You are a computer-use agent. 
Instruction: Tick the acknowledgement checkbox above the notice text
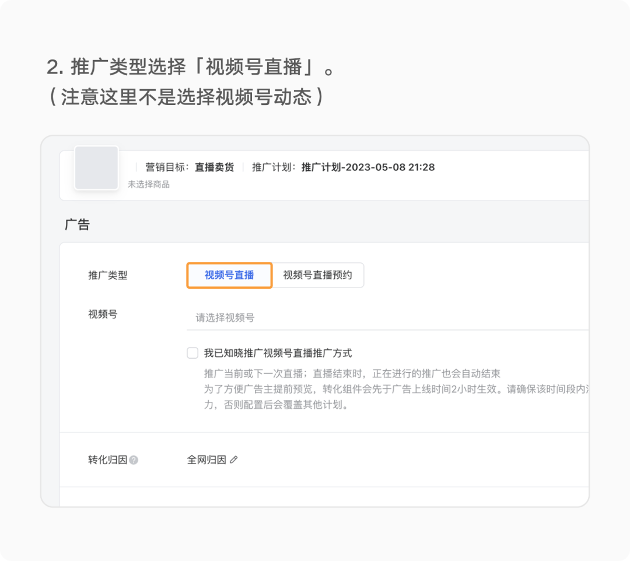[192, 353]
